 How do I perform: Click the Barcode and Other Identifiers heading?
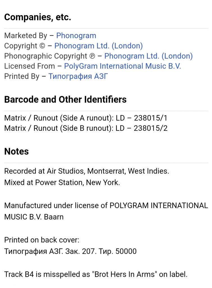pyautogui.click(x=65, y=99)
